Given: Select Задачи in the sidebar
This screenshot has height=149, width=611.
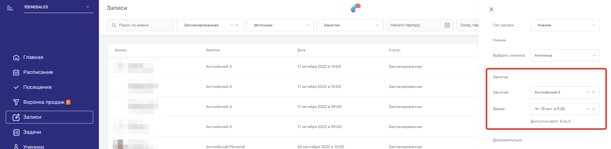Looking at the screenshot, I should pos(32,132).
